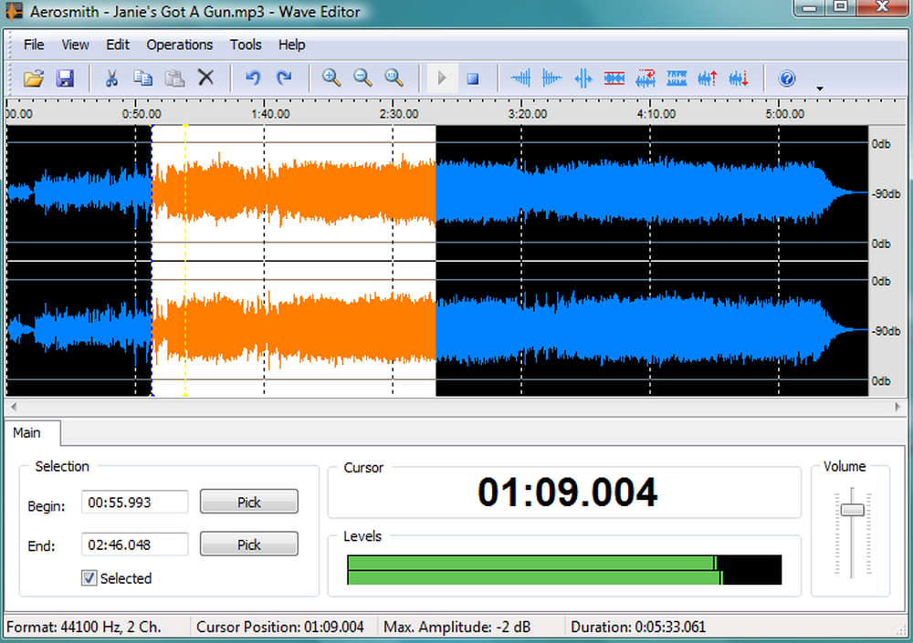The image size is (913, 643).
Task: Click the Cursor Position status entry
Action: (280, 627)
